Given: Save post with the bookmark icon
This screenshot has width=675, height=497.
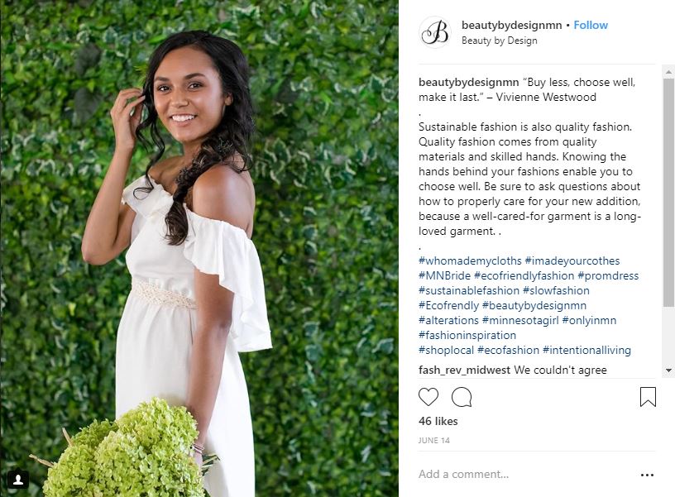Looking at the screenshot, I should pyautogui.click(x=648, y=397).
